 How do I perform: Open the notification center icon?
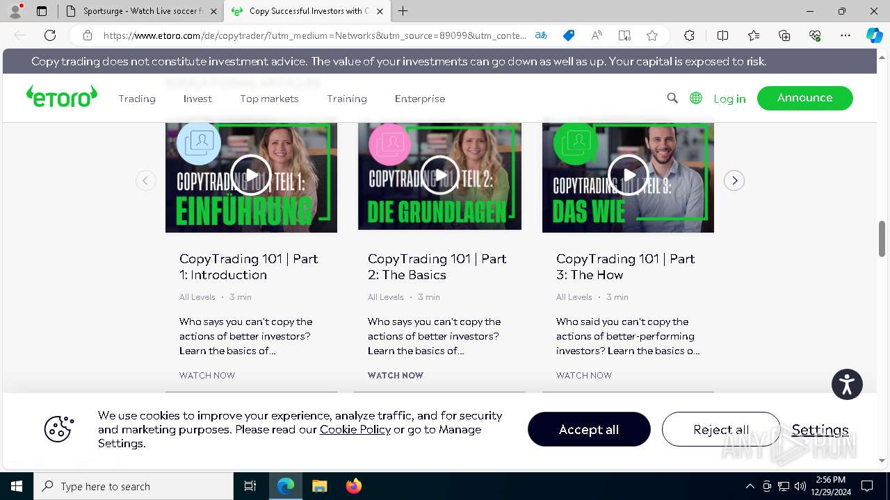tap(867, 486)
